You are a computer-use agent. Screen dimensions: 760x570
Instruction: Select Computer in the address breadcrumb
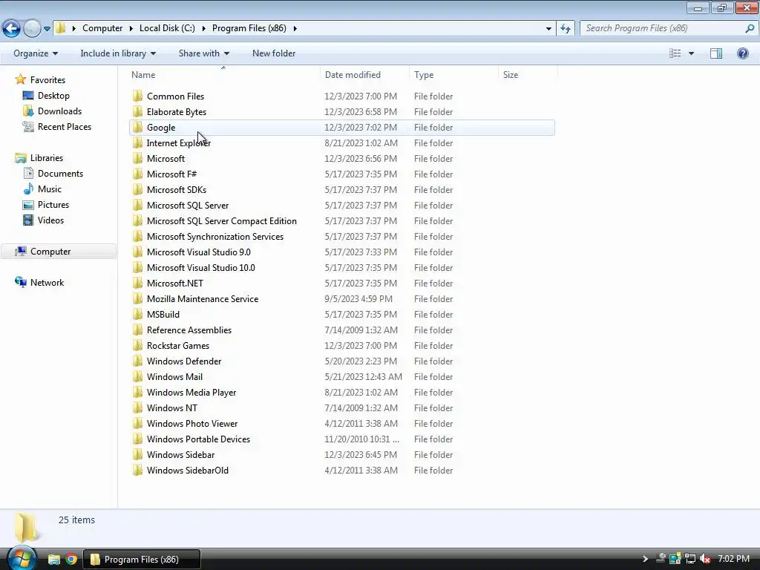(102, 28)
